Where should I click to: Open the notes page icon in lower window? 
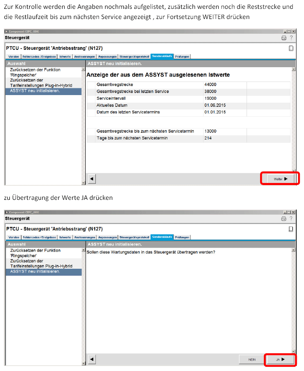(291, 229)
